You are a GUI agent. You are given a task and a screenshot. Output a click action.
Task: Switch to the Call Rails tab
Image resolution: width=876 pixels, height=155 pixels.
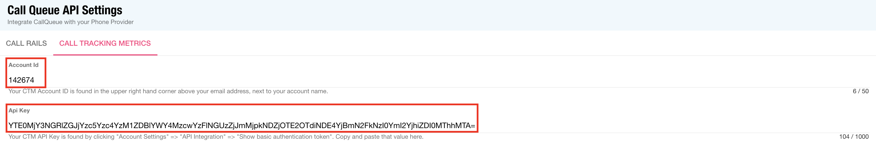[26, 43]
